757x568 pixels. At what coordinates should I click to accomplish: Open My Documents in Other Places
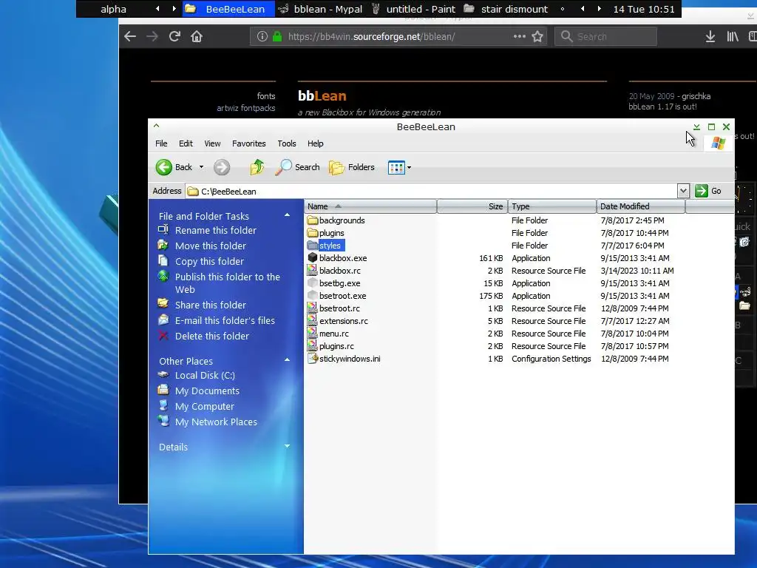coord(207,390)
